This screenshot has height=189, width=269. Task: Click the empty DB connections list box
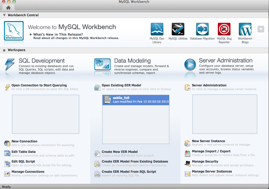click(45, 114)
